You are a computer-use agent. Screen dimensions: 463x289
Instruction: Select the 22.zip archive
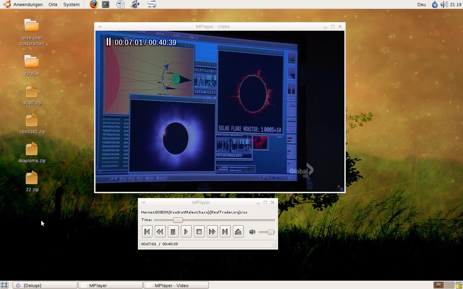(32, 181)
